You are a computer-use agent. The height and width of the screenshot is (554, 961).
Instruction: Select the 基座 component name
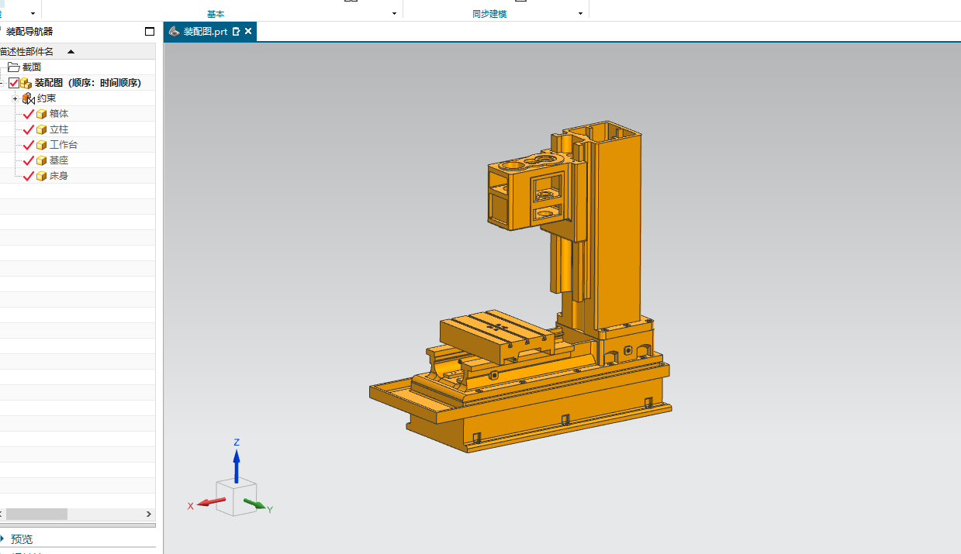tap(59, 160)
